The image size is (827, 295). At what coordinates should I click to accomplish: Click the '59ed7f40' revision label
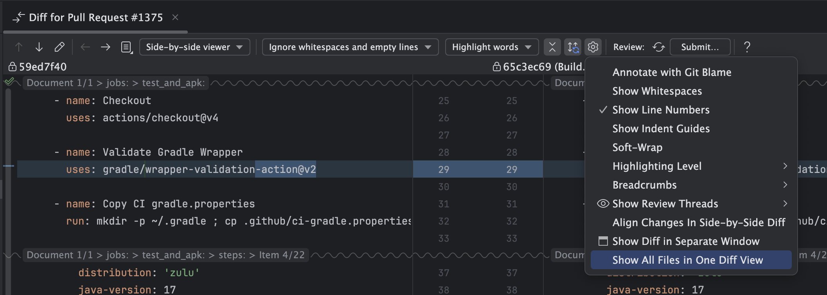click(x=43, y=67)
